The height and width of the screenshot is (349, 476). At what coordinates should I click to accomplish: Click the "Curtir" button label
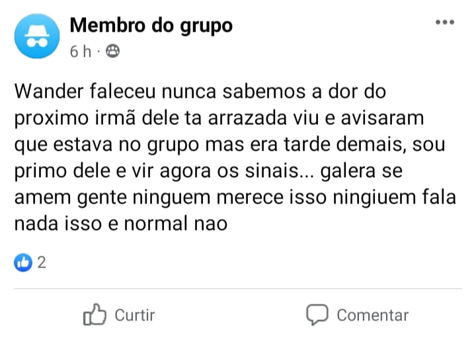(x=135, y=315)
